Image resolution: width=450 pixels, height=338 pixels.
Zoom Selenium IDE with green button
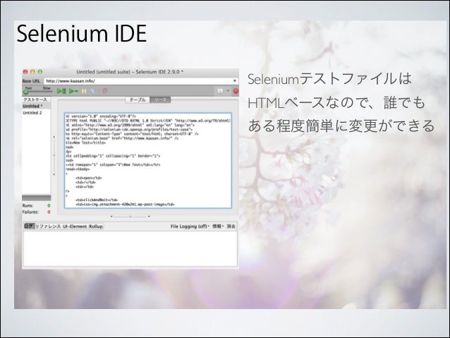click(40, 72)
